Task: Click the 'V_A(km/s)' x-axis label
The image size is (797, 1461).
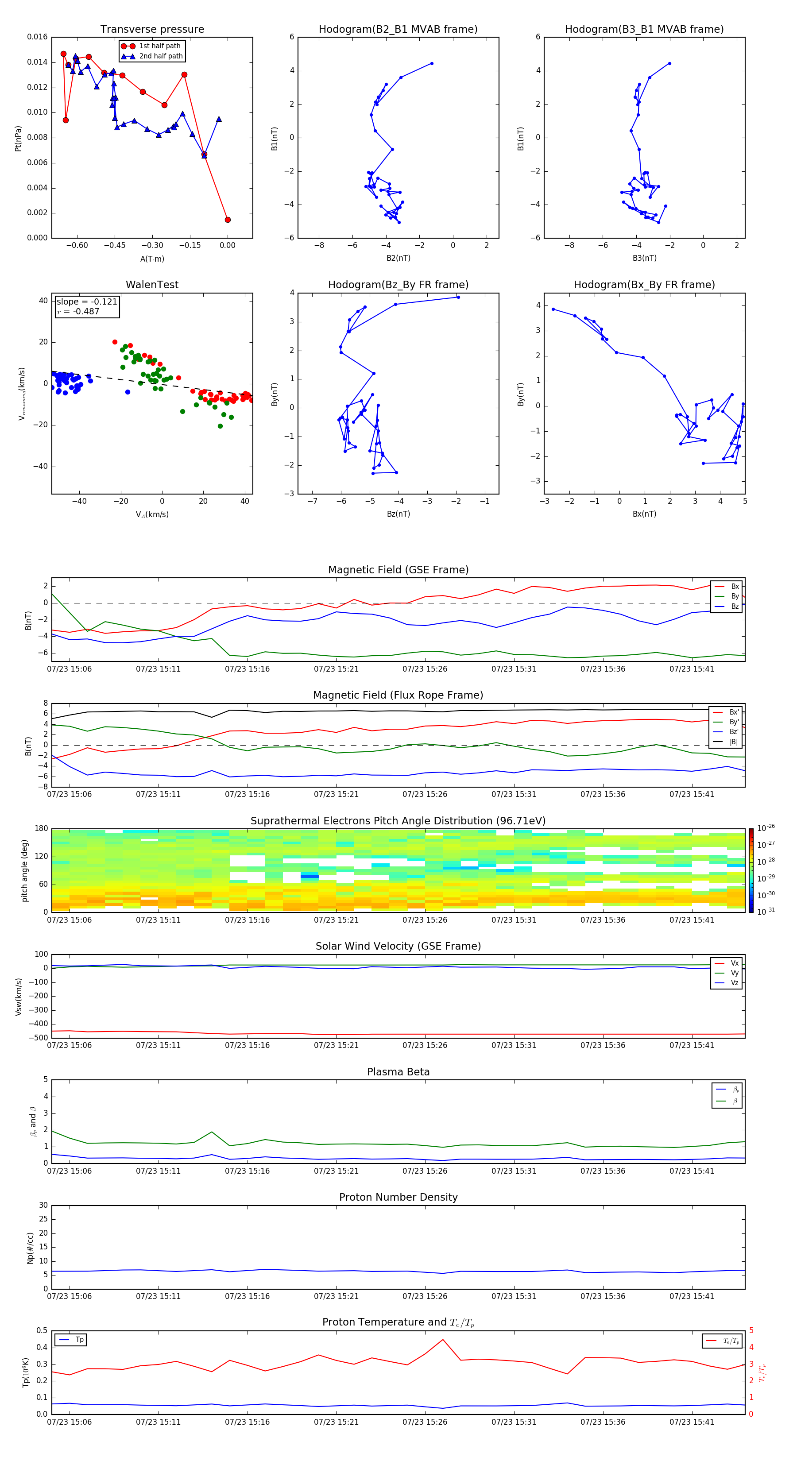Action: click(x=152, y=514)
